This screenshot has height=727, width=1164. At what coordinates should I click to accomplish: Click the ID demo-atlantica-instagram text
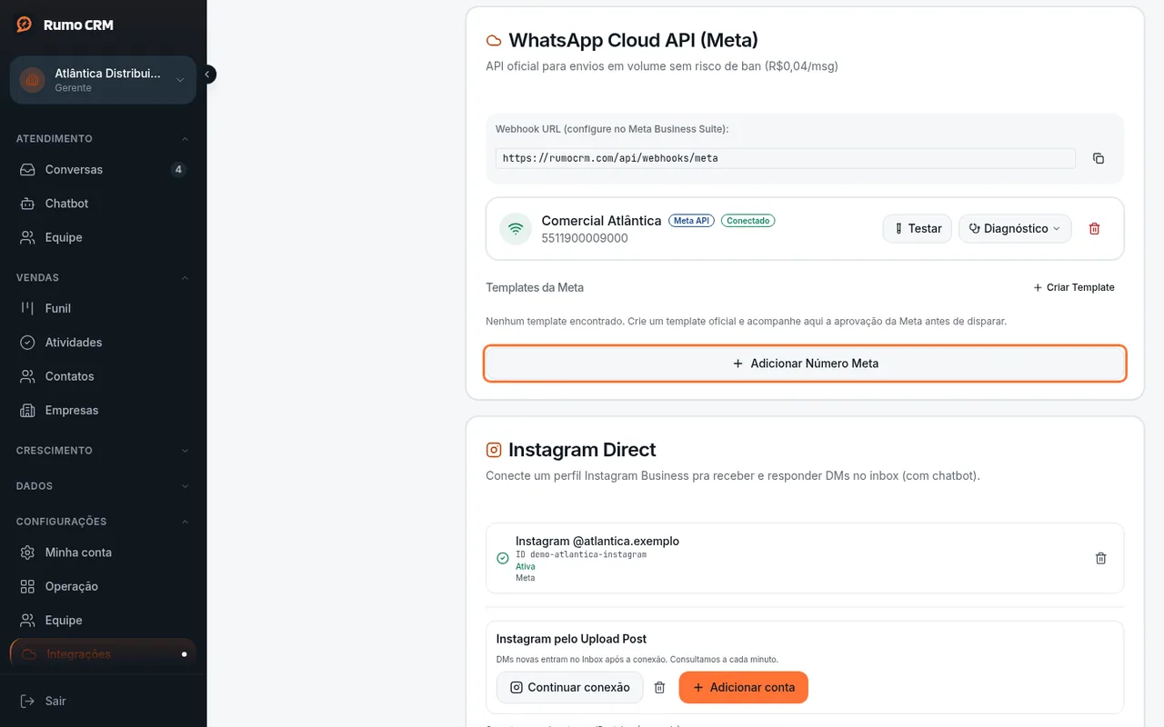[x=581, y=554]
